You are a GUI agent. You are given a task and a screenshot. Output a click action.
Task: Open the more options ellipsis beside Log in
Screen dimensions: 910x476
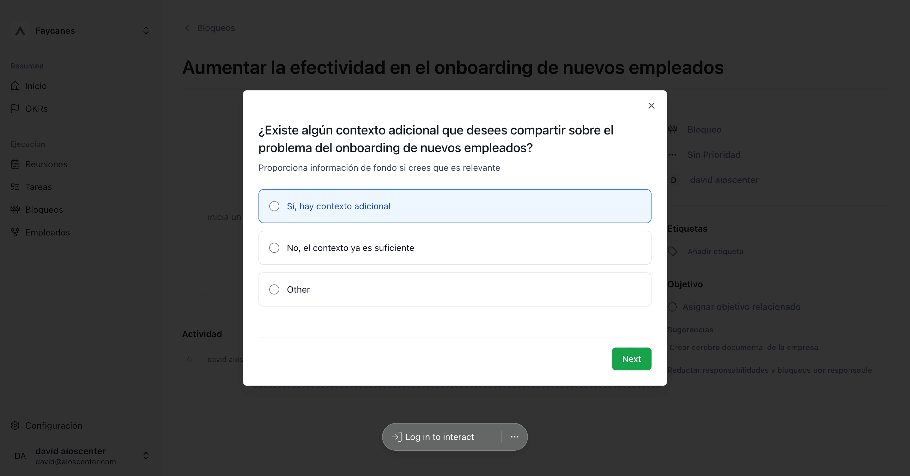(x=514, y=437)
